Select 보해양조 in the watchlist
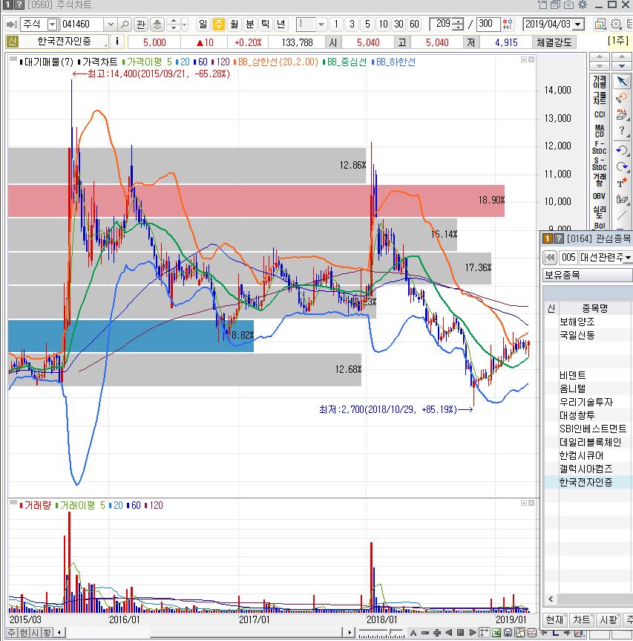Screen dimensions: 633x641 (x=577, y=322)
